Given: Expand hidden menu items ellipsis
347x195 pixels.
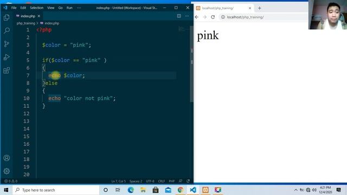Looking at the screenshot, I should tap(79, 8).
